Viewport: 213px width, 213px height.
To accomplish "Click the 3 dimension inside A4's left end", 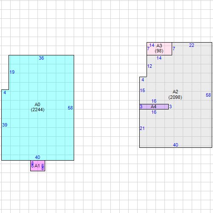I will coord(141,106).
